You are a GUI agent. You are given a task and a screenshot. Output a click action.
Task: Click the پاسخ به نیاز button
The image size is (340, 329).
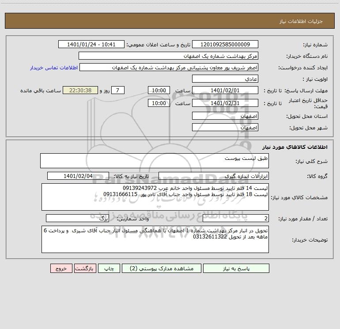[x=236, y=268]
